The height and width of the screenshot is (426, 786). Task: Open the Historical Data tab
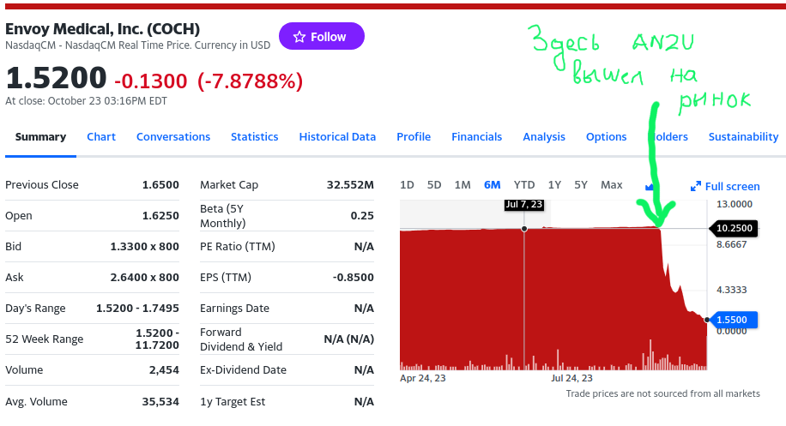[x=337, y=136]
